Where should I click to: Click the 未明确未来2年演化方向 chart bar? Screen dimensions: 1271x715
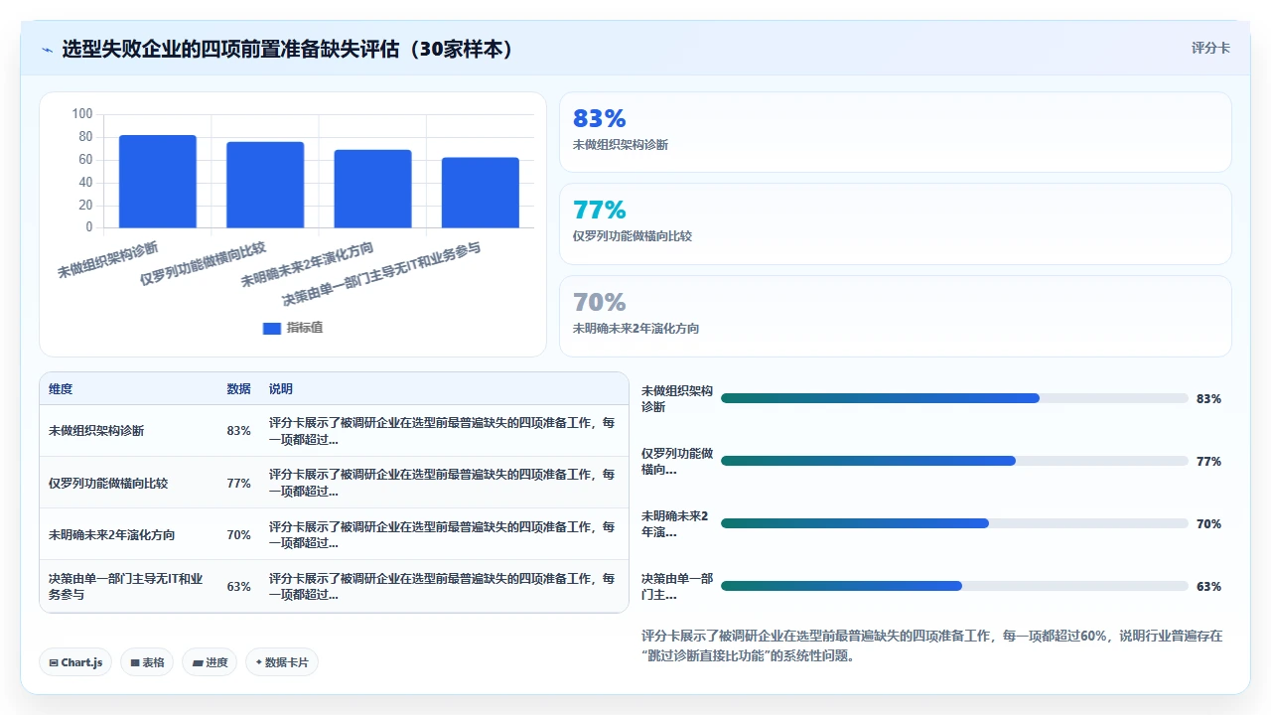click(x=372, y=189)
